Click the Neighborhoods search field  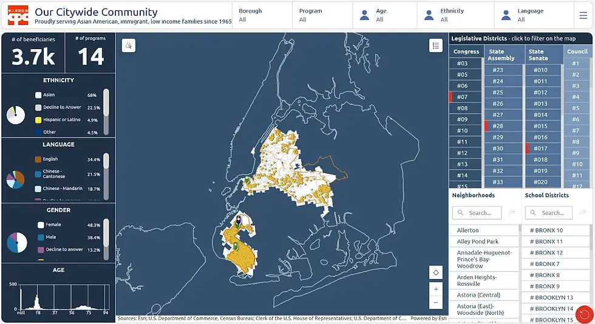(477, 213)
